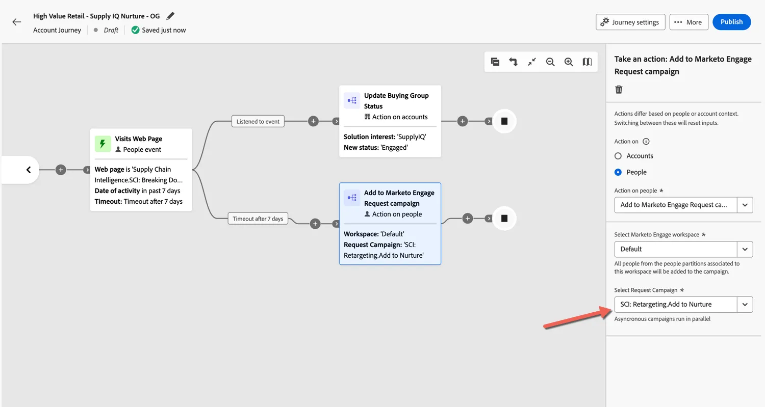Viewport: 765px width, 407px height.
Task: Add a step after the Timeout after 7 days label
Action: pyautogui.click(x=316, y=224)
